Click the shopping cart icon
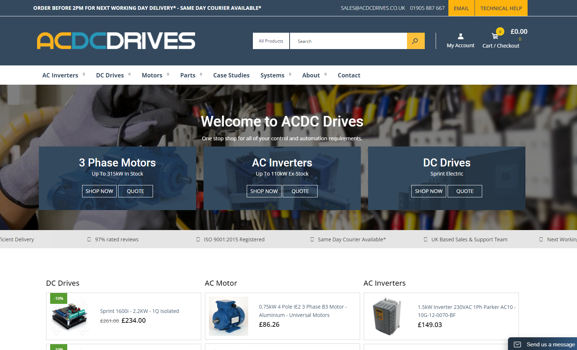The width and height of the screenshot is (577, 350). click(x=495, y=36)
